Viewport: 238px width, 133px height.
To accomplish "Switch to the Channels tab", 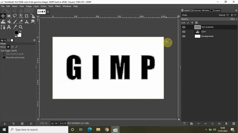I will [x=196, y=11].
